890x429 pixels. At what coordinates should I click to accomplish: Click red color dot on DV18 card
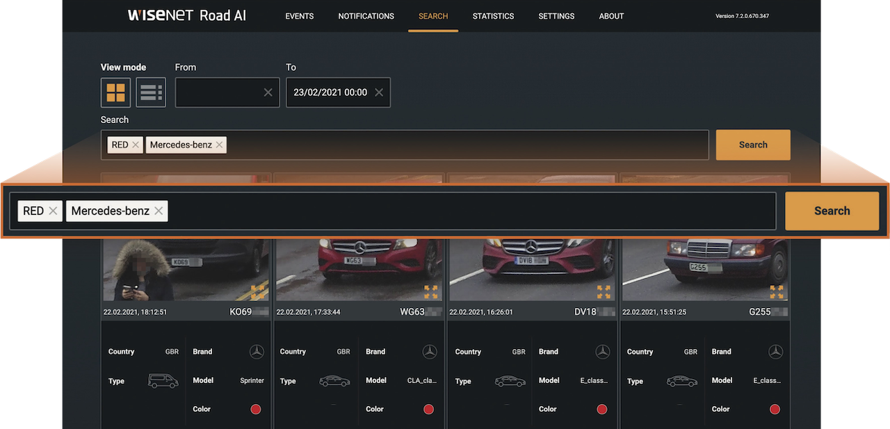pyautogui.click(x=602, y=409)
